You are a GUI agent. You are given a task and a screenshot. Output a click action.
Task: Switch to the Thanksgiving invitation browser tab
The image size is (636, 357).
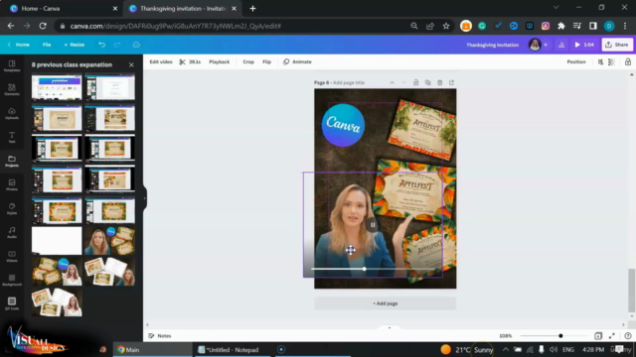[x=182, y=9]
